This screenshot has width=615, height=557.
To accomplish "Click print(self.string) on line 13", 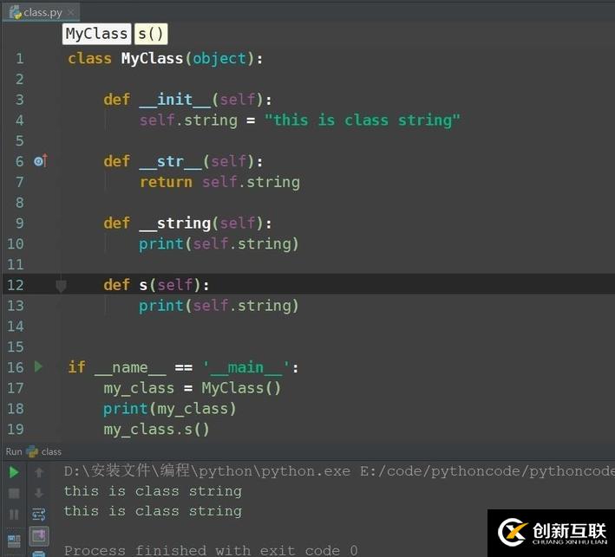I will pyautogui.click(x=219, y=306).
